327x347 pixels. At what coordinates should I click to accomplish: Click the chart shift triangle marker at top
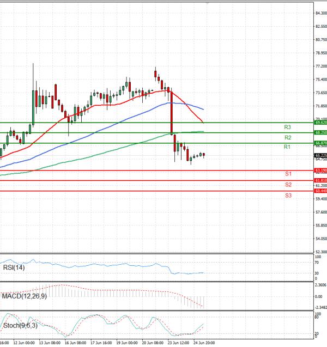(x=207, y=3)
